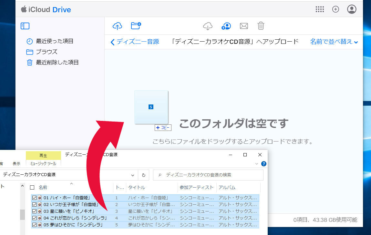The height and width of the screenshot is (235, 371).
Task: Sort by track number ト… column header
Action: coord(120,188)
